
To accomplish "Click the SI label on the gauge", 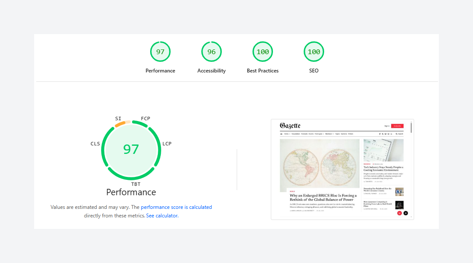I will (118, 118).
